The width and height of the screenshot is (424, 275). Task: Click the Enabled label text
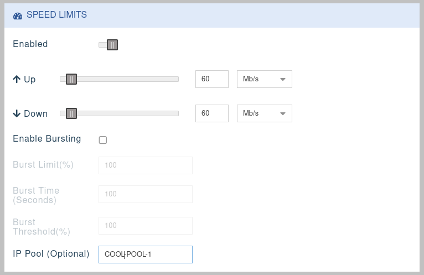coord(30,44)
